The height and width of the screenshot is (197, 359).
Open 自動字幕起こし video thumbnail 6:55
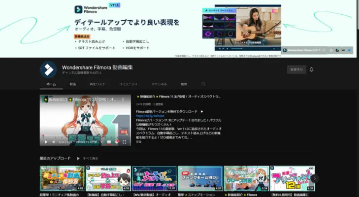(108, 178)
